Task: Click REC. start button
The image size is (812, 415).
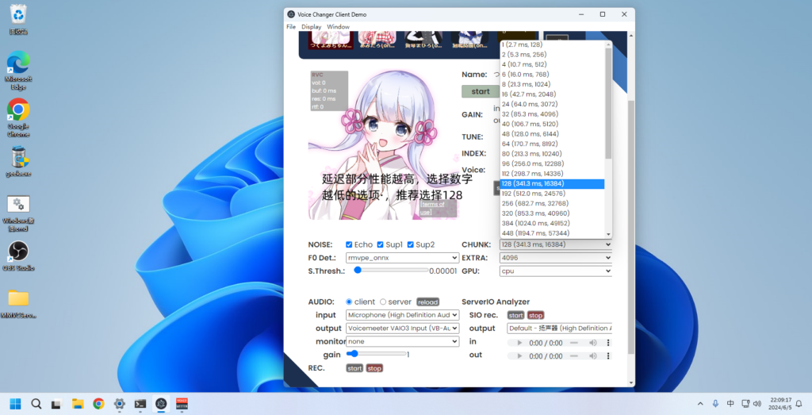Action: coord(354,368)
